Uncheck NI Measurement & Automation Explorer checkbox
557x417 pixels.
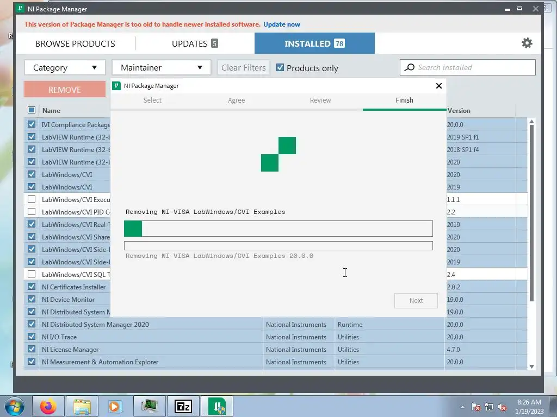coord(31,361)
